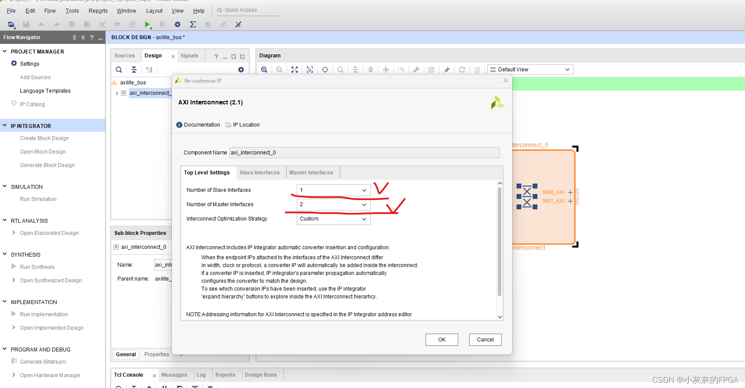Click the Zoom Fit icon in Diagram toolbar
The width and height of the screenshot is (745, 388).
295,70
